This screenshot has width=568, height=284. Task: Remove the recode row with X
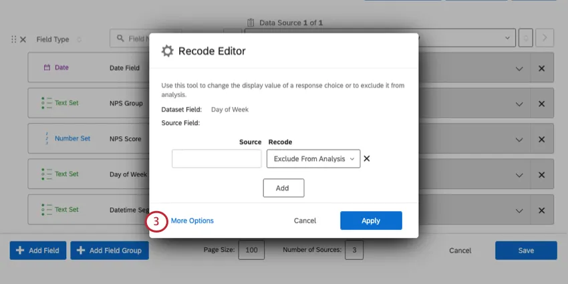pyautogui.click(x=367, y=158)
